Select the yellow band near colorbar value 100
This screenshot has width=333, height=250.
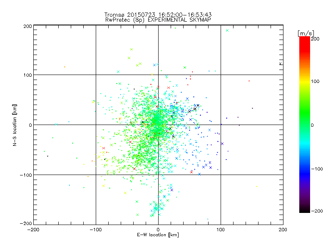point(305,81)
